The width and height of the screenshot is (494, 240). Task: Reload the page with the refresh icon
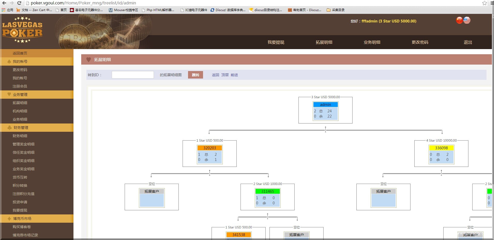click(x=19, y=3)
